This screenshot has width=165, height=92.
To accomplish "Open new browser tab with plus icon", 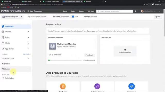I will click(x=105, y=2).
